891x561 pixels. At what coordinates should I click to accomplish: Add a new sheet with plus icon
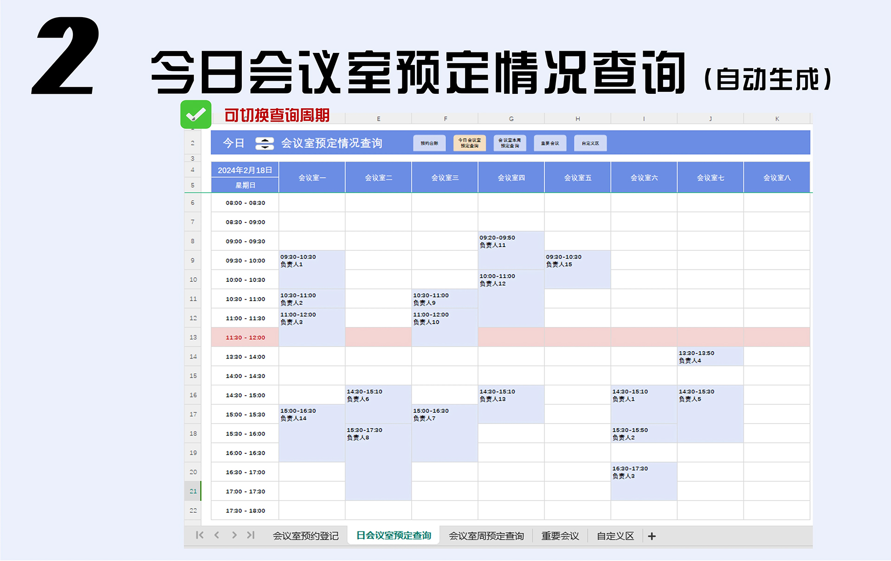pyautogui.click(x=652, y=536)
